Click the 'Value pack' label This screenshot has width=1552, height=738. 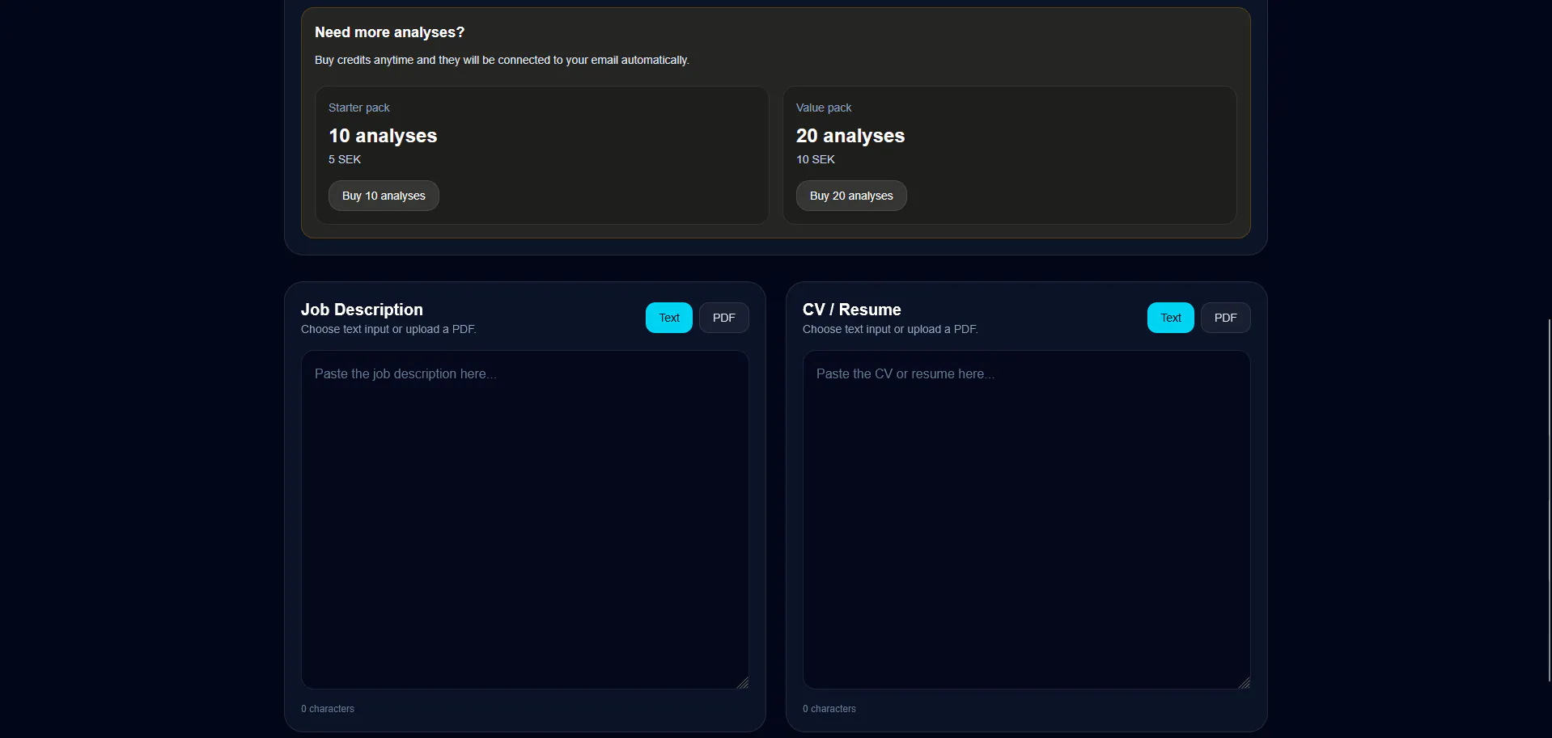824,108
